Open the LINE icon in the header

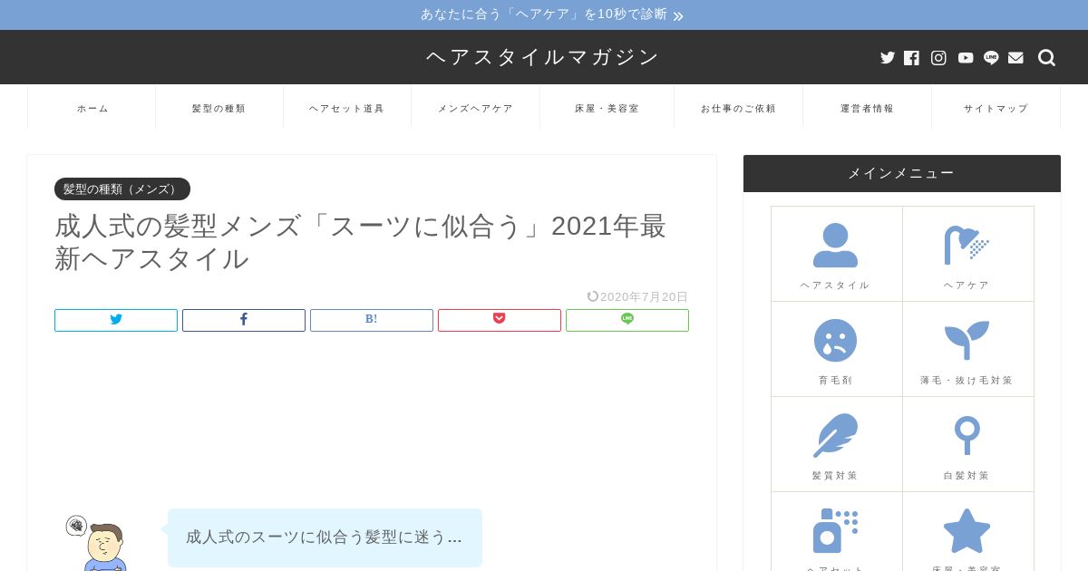tap(991, 58)
